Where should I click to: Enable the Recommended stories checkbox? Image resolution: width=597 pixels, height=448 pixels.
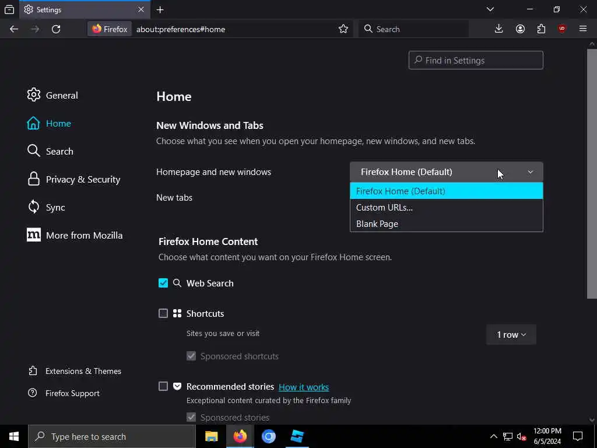[163, 386]
